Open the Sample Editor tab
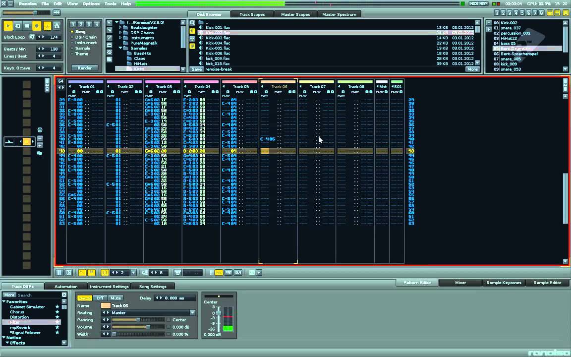 click(547, 283)
